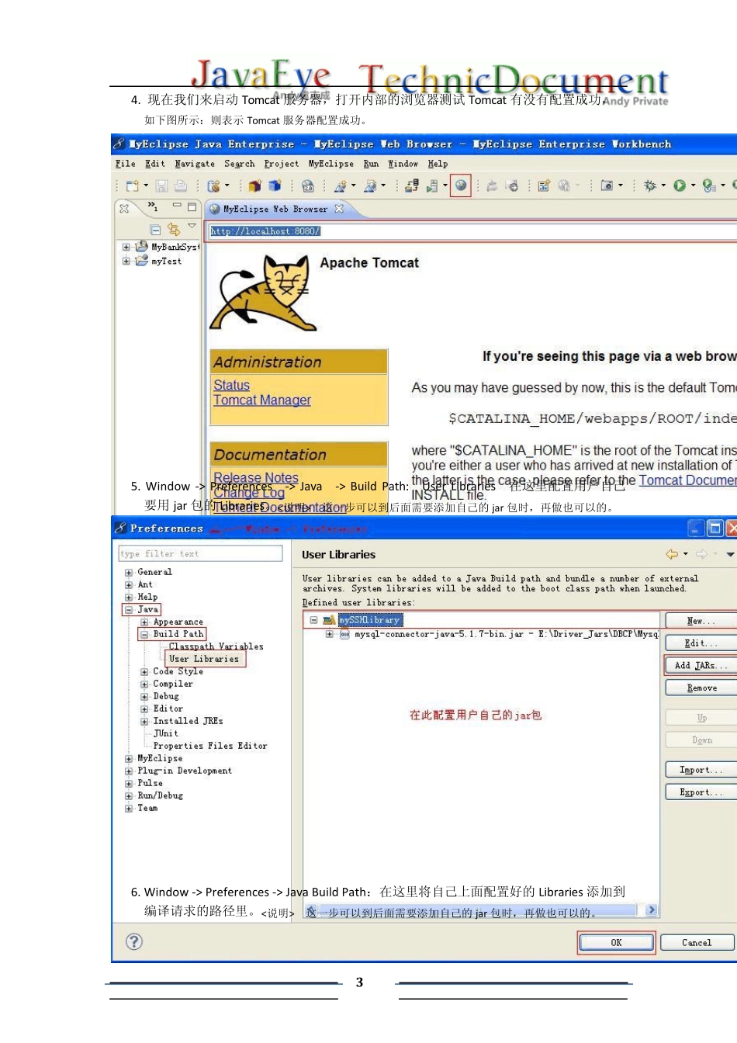The image size is (737, 1043).
Task: Expand the mysql-connector jar entry
Action: coord(330,634)
